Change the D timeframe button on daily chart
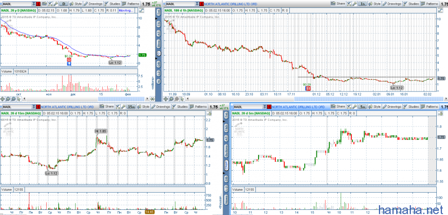This screenshot has width=448, height=215. (x=63, y=4)
